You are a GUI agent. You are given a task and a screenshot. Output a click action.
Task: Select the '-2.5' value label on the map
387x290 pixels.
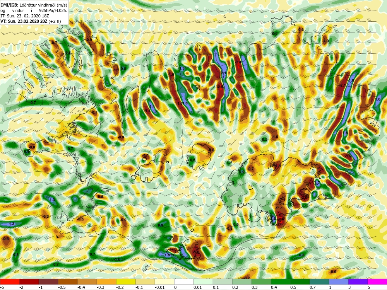220,87
